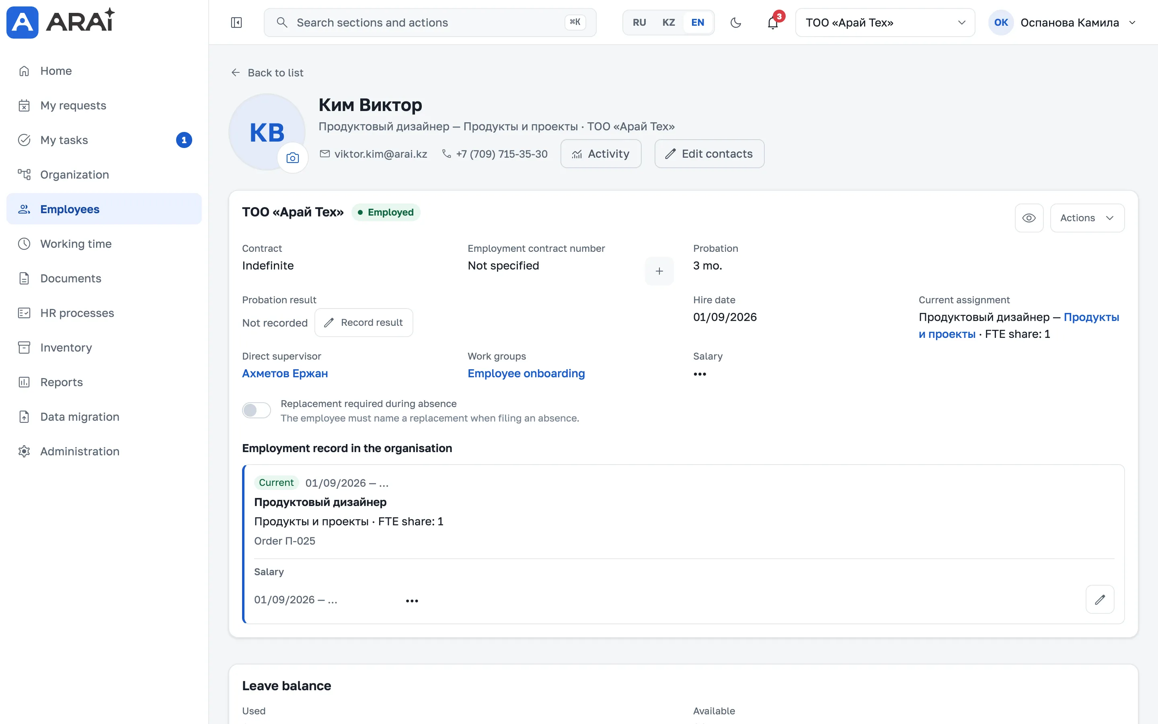
Task: Click Record result button
Action: tap(363, 323)
